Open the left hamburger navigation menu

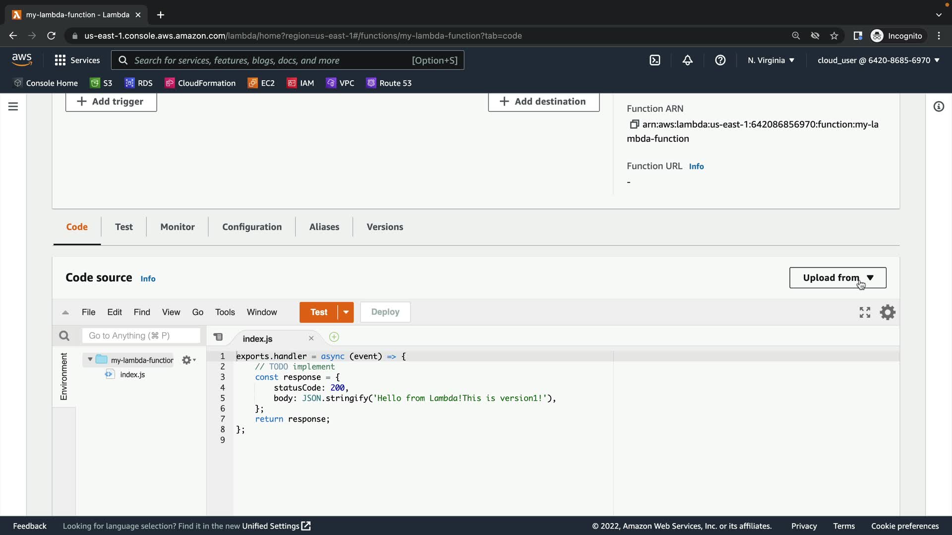(13, 107)
